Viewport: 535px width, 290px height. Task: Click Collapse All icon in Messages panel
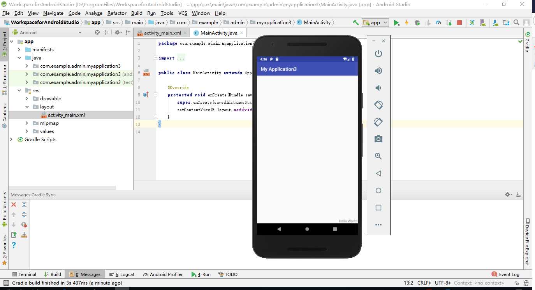(24, 215)
